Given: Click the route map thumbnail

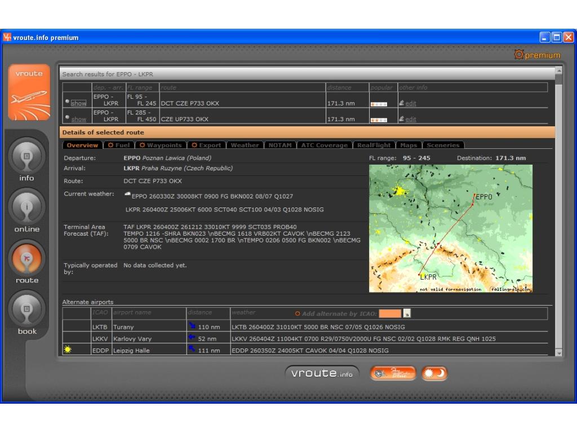Looking at the screenshot, I should (450, 228).
